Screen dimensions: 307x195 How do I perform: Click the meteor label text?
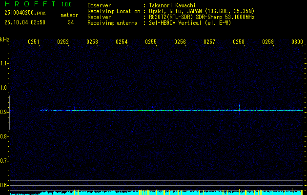(x=69, y=15)
